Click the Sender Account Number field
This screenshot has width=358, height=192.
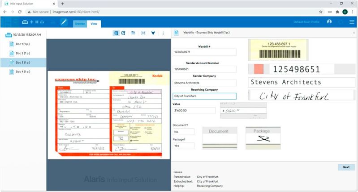point(204,69)
